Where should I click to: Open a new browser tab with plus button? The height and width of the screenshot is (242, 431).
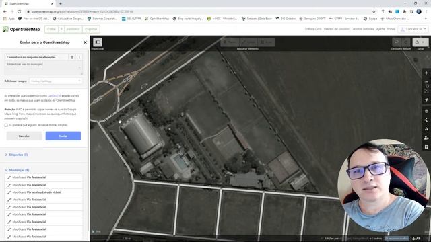(x=61, y=3)
